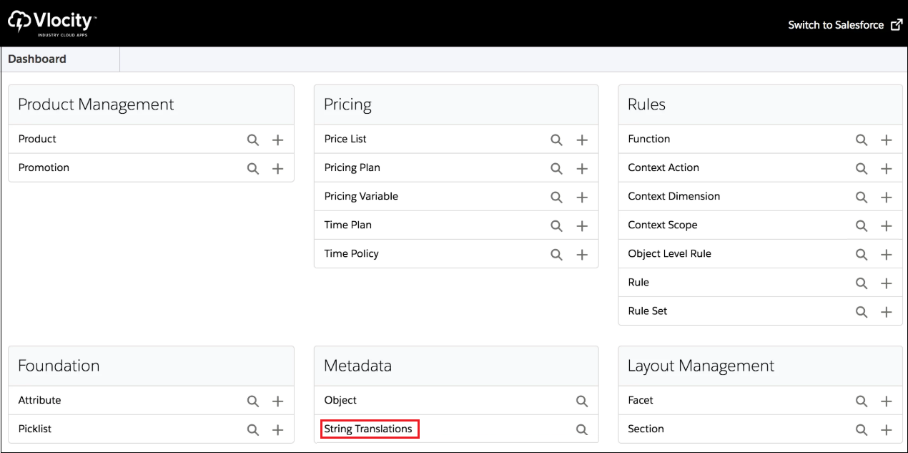Add new Section with plus icon
This screenshot has width=908, height=453.
pos(887,429)
